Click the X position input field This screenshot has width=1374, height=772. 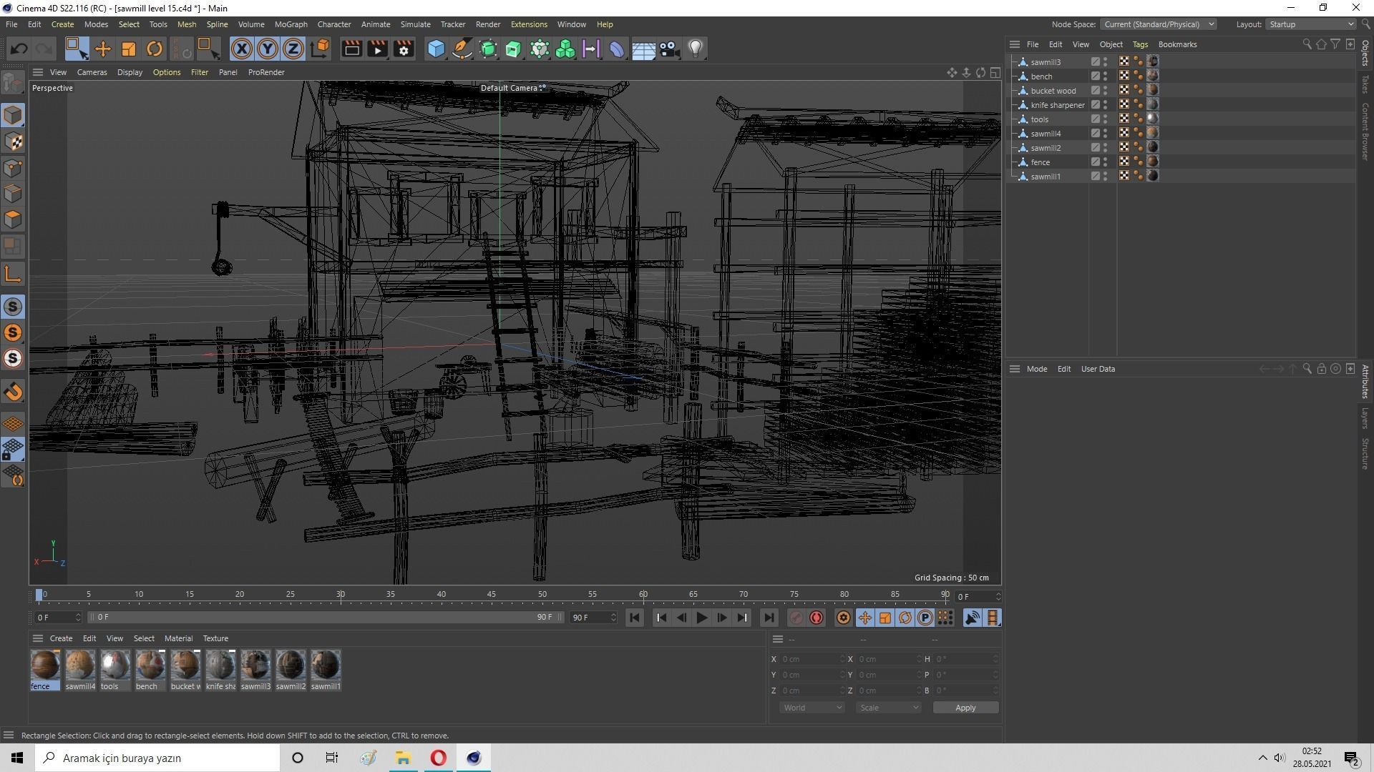tap(812, 659)
